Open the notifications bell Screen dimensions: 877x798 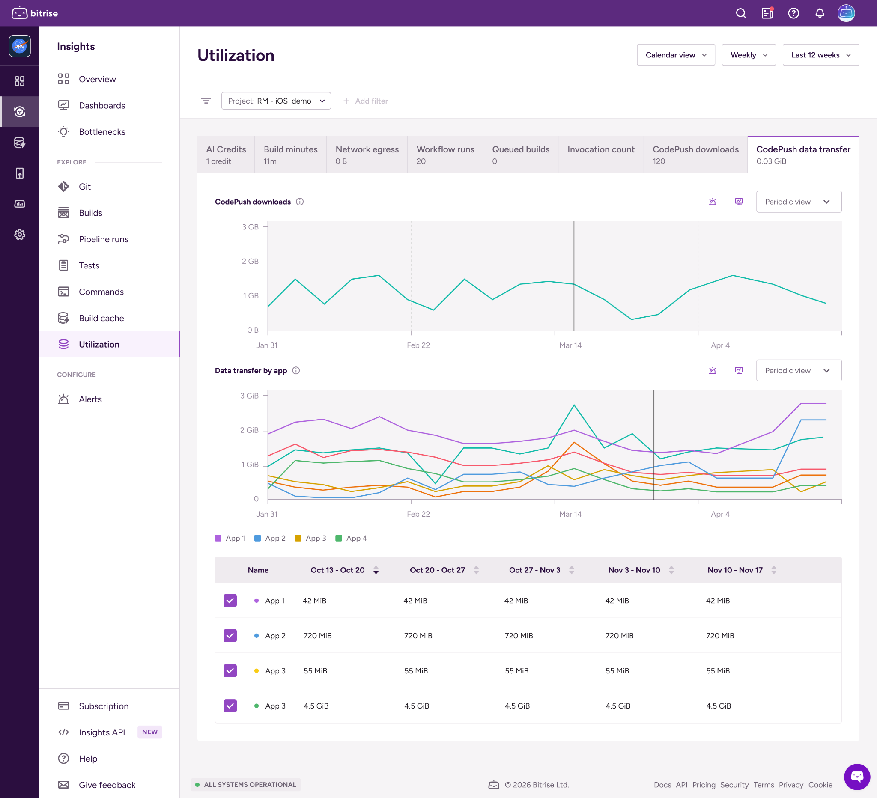click(820, 13)
